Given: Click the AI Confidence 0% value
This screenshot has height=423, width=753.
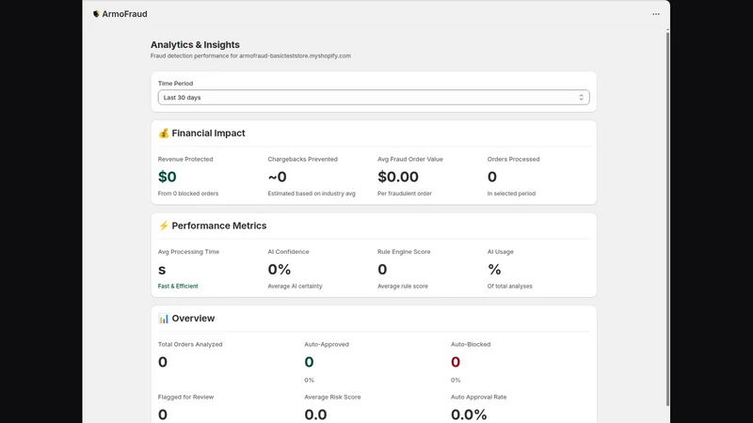Looking at the screenshot, I should tap(279, 270).
